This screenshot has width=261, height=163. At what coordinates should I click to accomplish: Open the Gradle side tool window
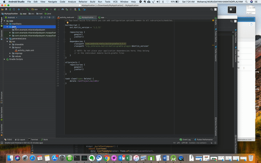coord(216,21)
